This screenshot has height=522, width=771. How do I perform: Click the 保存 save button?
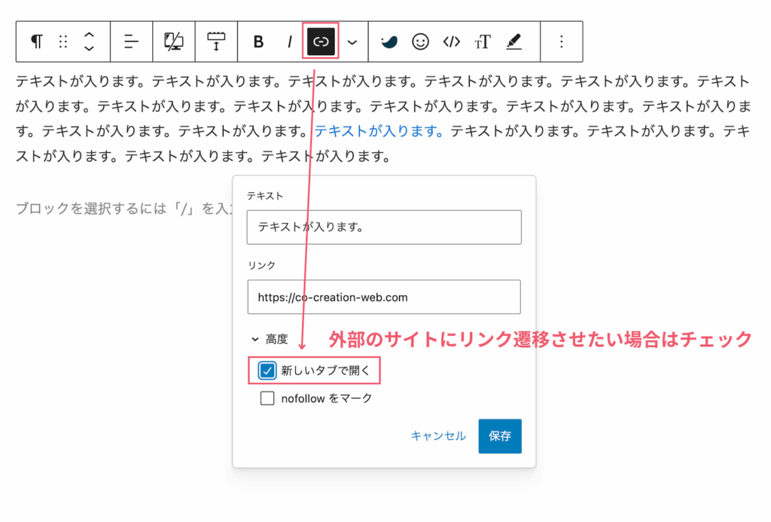click(x=500, y=436)
